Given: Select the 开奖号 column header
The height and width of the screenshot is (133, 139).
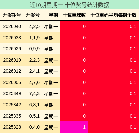Looking at the screenshot, I should click(33, 15).
